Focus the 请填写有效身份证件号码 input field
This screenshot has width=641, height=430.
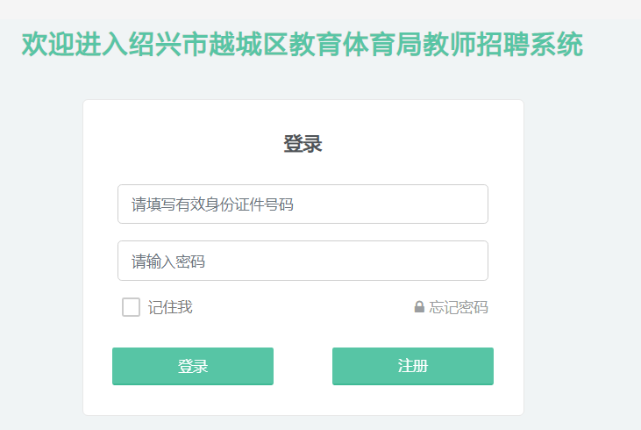click(x=303, y=204)
